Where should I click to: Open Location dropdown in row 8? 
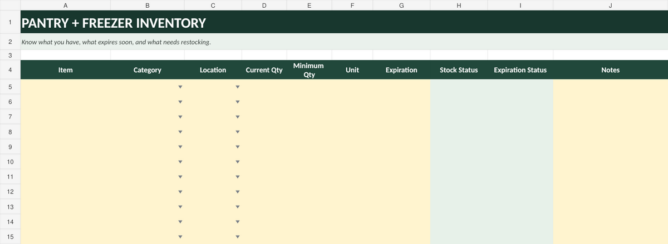(x=237, y=132)
